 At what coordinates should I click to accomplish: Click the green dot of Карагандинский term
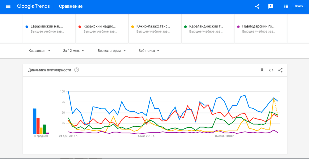185,26
